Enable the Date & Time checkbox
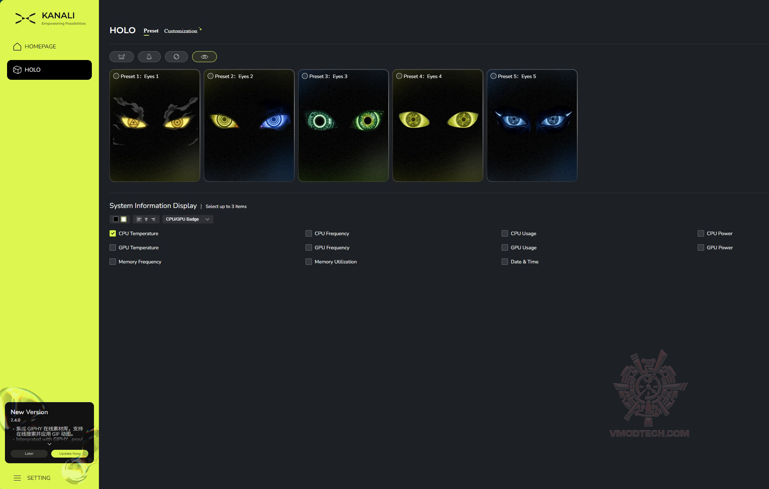The width and height of the screenshot is (769, 489). pyautogui.click(x=505, y=262)
